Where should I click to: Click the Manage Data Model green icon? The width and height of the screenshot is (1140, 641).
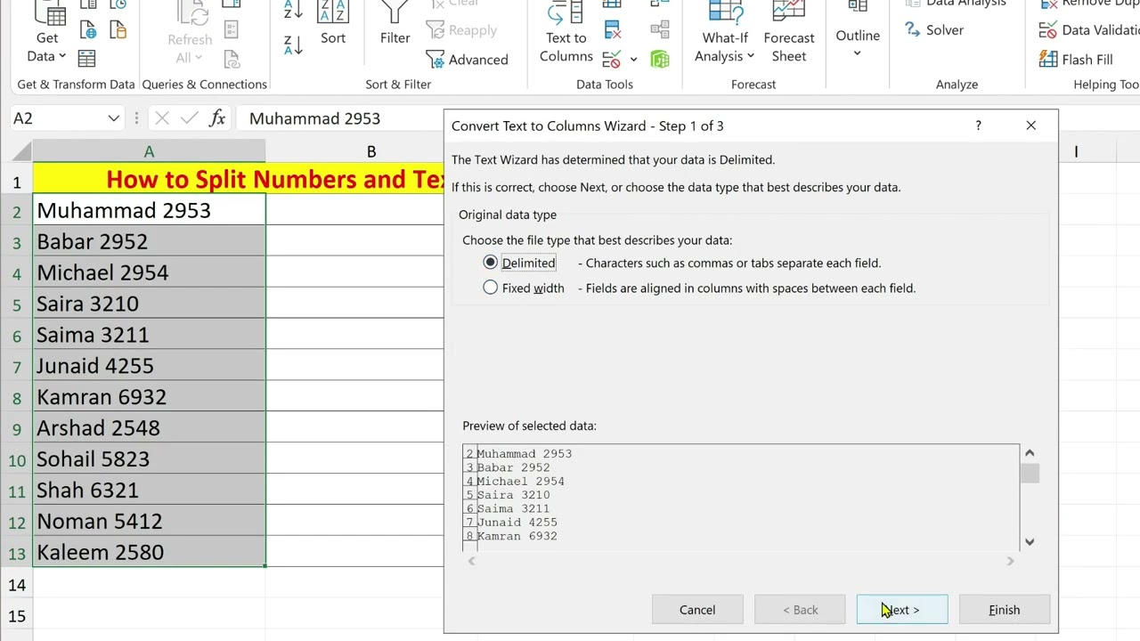[x=660, y=60]
